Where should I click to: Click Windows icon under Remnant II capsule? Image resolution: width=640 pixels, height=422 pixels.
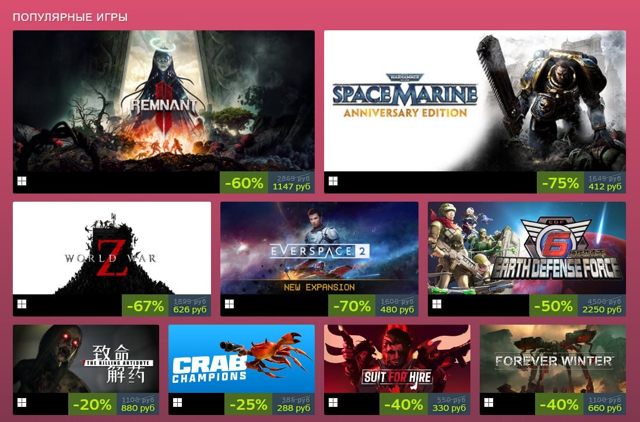click(x=22, y=181)
